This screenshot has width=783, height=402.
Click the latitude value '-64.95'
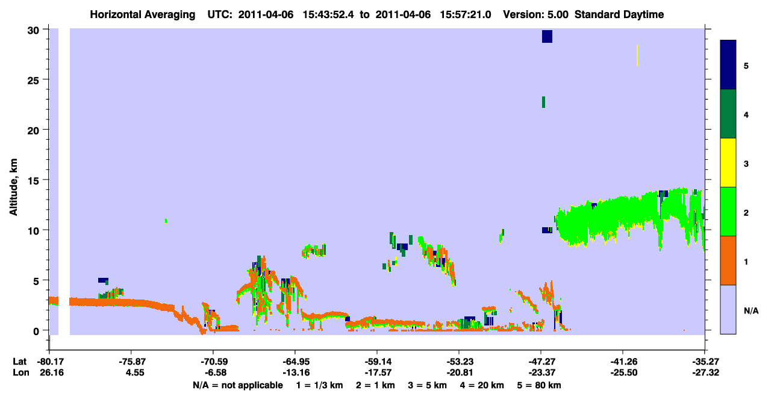pyautogui.click(x=295, y=362)
